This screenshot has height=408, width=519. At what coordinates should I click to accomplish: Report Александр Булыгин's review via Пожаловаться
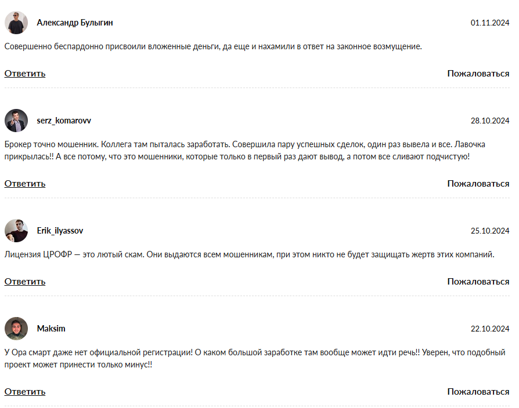pyautogui.click(x=478, y=74)
